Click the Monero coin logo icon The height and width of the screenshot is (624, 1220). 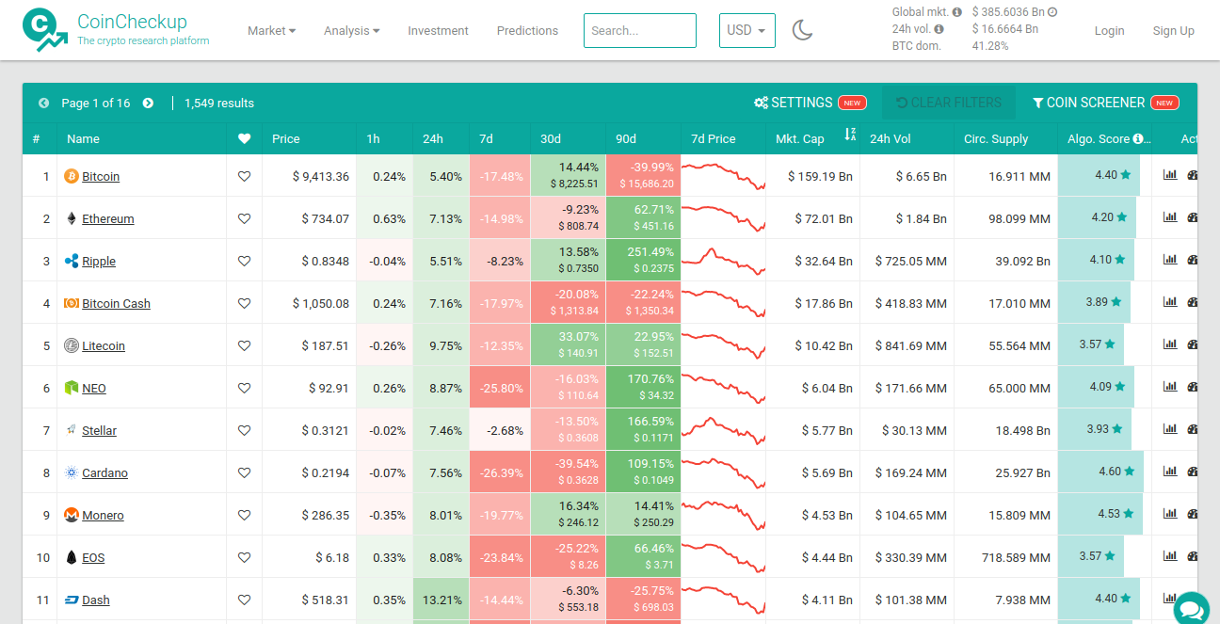coord(71,515)
